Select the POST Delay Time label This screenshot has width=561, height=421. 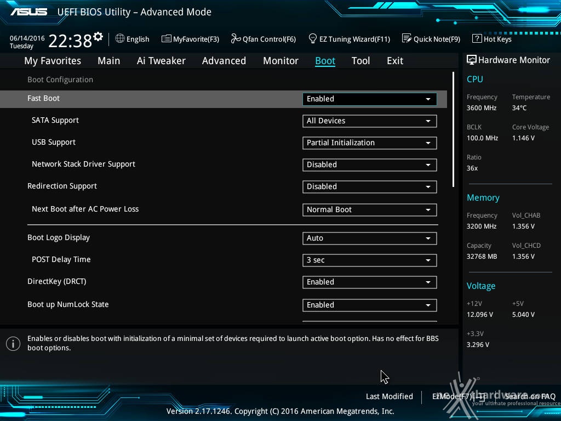pos(61,259)
